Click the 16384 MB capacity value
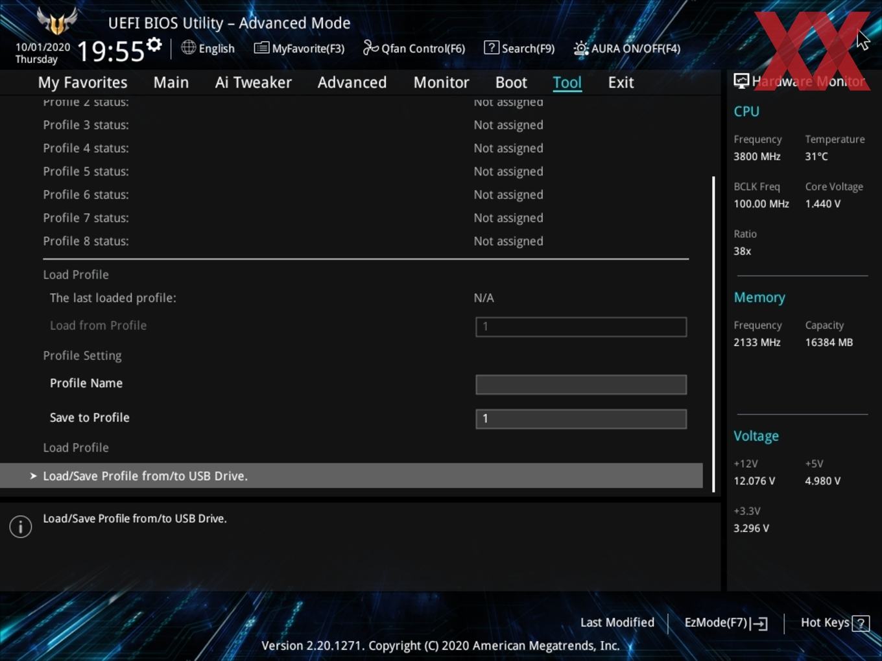Viewport: 882px width, 661px height. pos(829,342)
